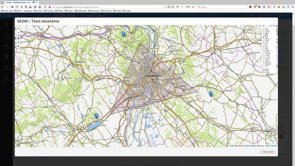
Task: Decrease the browser page zoom level
Action: pos(183,7)
